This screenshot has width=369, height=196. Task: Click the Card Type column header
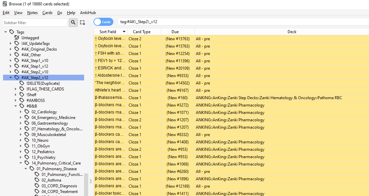[142, 32]
